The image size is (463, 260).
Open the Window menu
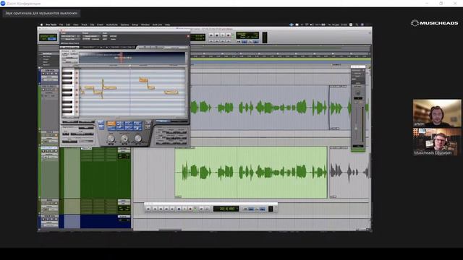(145, 25)
